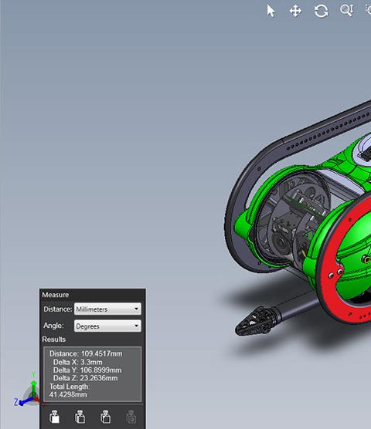
Task: Open the Angle units Degrees dropdown
Action: click(107, 326)
